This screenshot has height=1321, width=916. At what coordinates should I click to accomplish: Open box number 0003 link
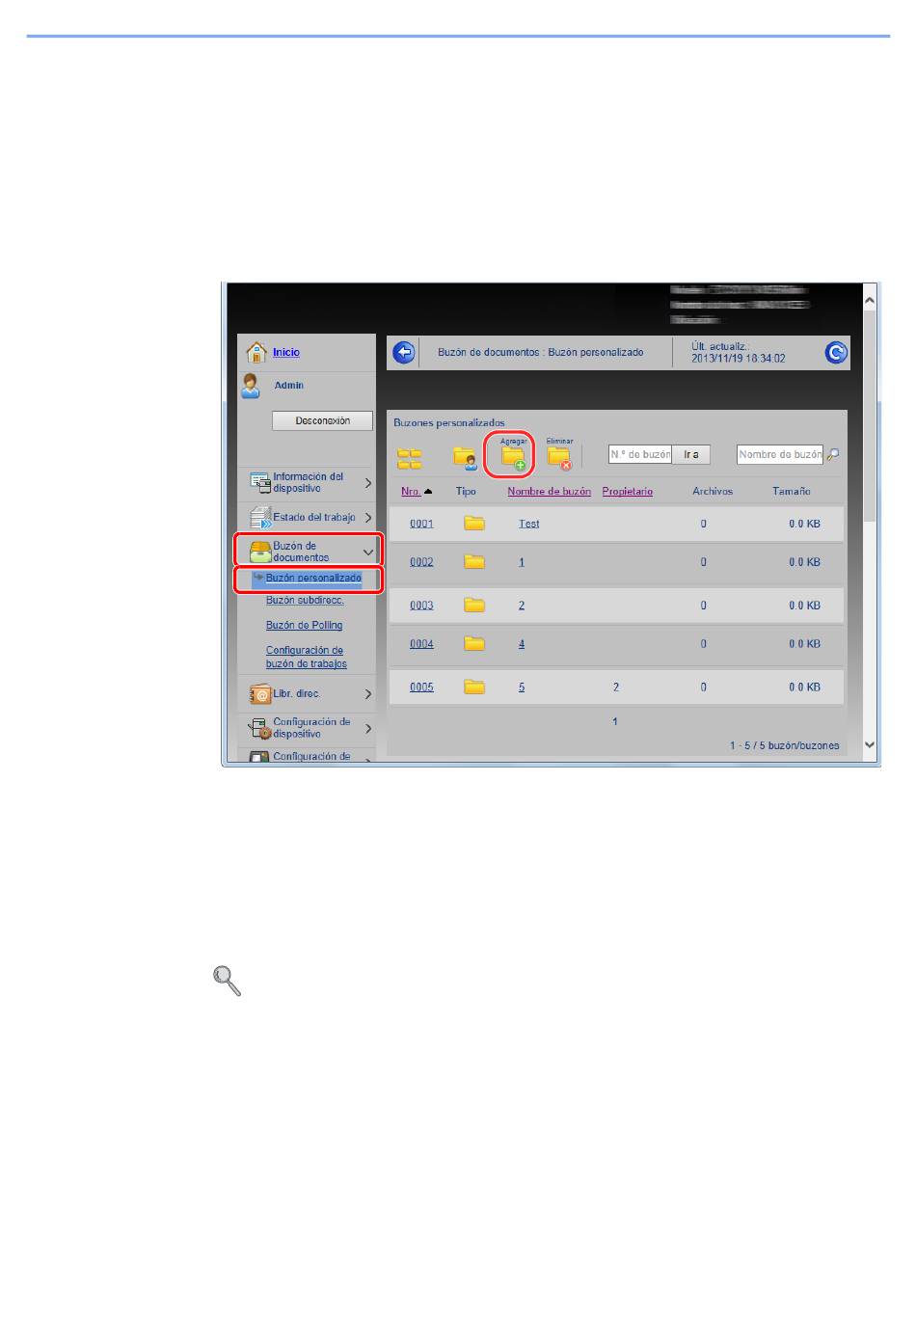pos(421,606)
